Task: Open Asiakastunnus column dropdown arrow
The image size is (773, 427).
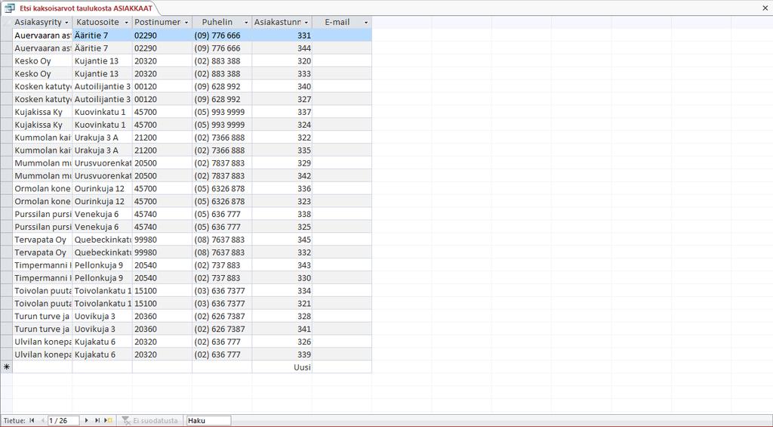Action: tap(306, 23)
